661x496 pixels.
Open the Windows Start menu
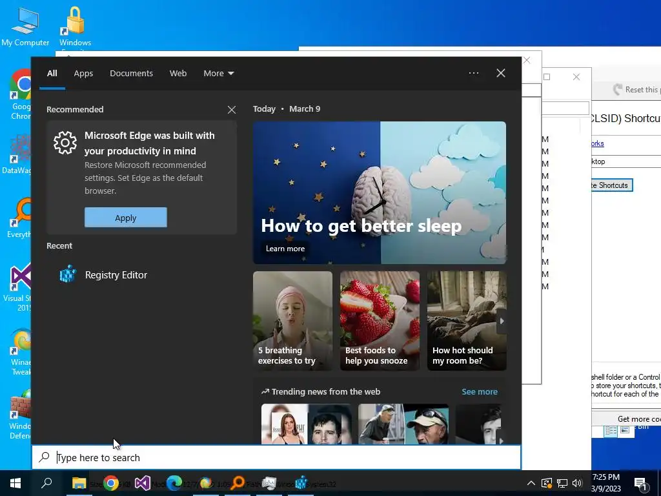[x=15, y=483]
